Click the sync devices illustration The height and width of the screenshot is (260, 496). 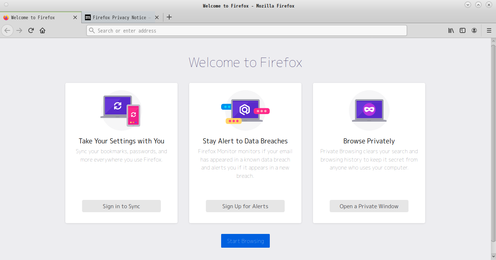point(121,110)
